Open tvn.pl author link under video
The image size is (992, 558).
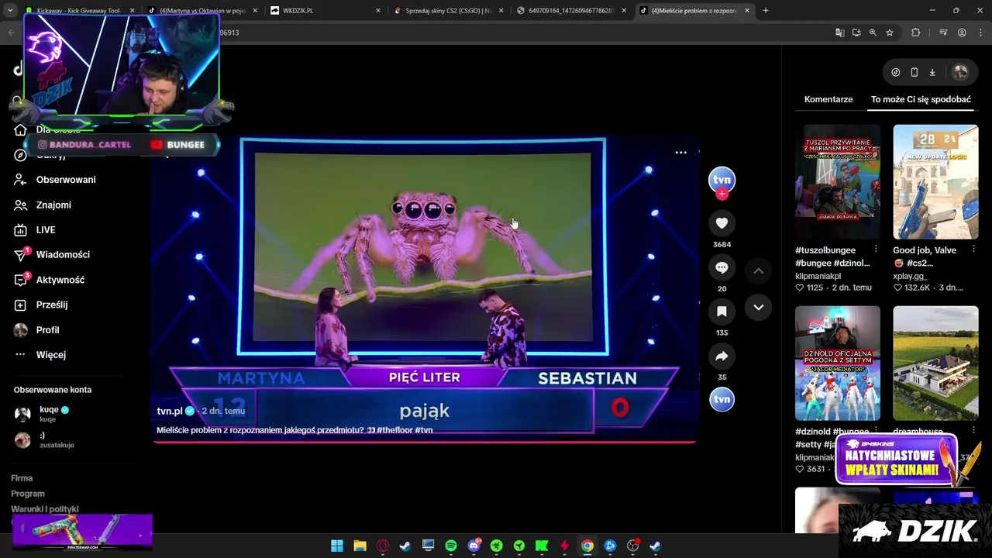point(169,411)
